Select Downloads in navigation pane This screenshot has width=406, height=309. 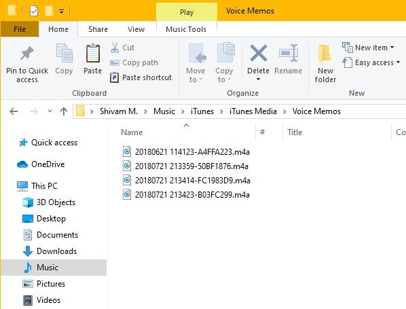57,251
